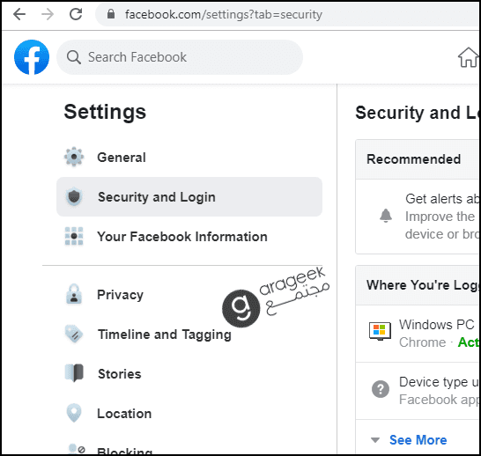Go to Timeline and Tagging settings
481x456 pixels.
click(x=189, y=334)
